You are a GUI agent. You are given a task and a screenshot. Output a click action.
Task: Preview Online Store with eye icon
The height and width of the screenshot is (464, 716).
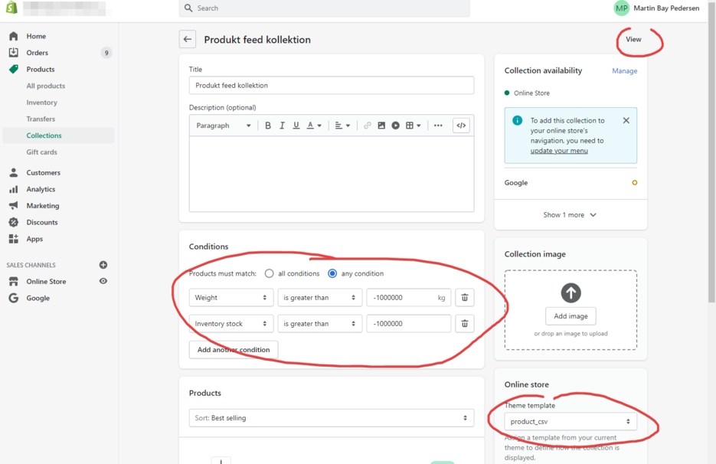103,281
